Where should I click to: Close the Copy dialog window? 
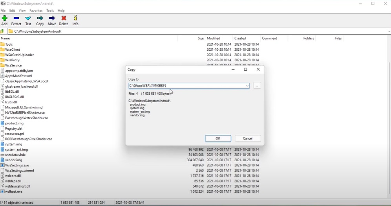coord(258,70)
